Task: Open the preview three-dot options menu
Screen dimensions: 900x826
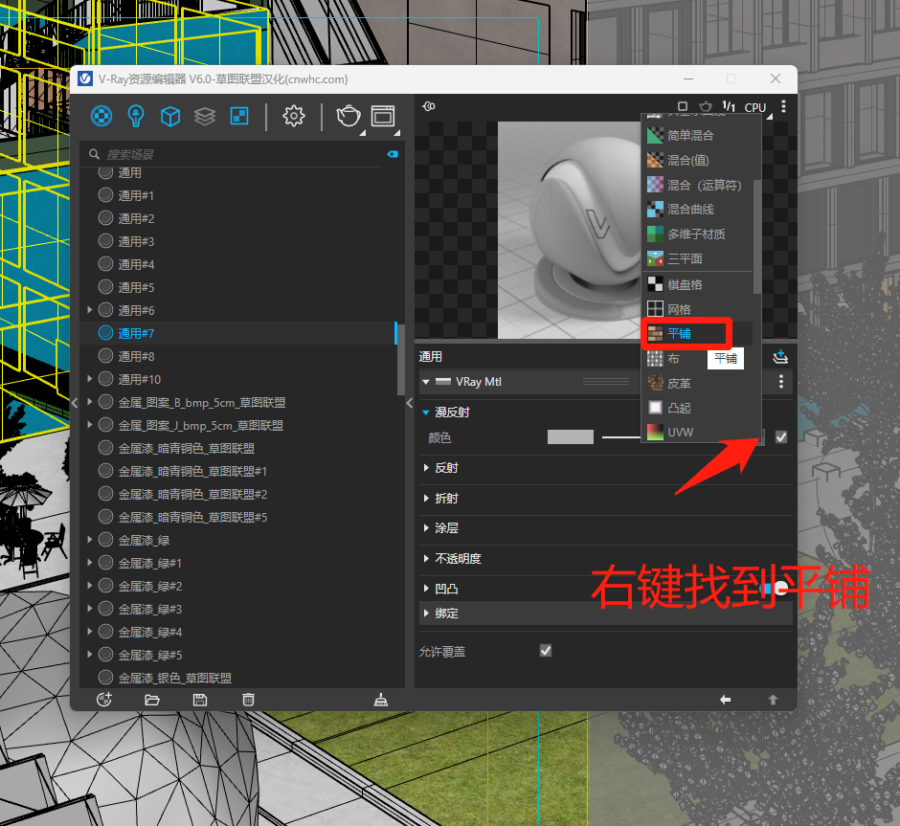Action: [783, 106]
